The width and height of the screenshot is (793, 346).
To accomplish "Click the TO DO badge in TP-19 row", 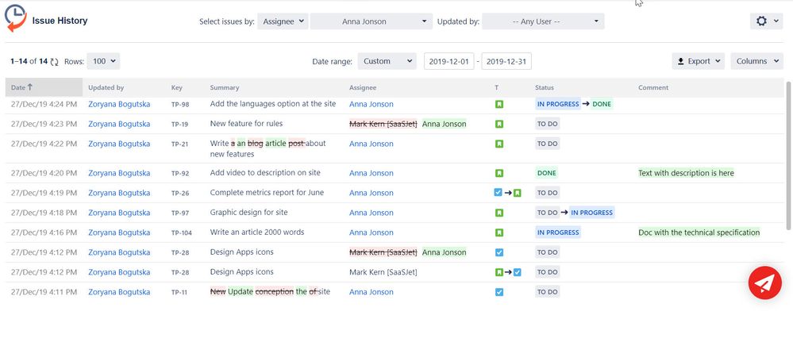I will pos(547,124).
